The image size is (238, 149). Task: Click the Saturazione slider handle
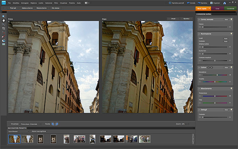coord(217,75)
